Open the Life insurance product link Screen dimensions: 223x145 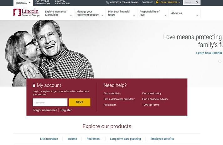(x=49, y=139)
